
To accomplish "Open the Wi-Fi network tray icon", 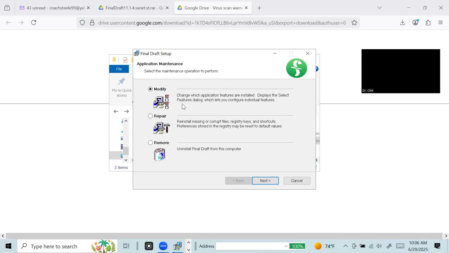I will (x=371, y=246).
